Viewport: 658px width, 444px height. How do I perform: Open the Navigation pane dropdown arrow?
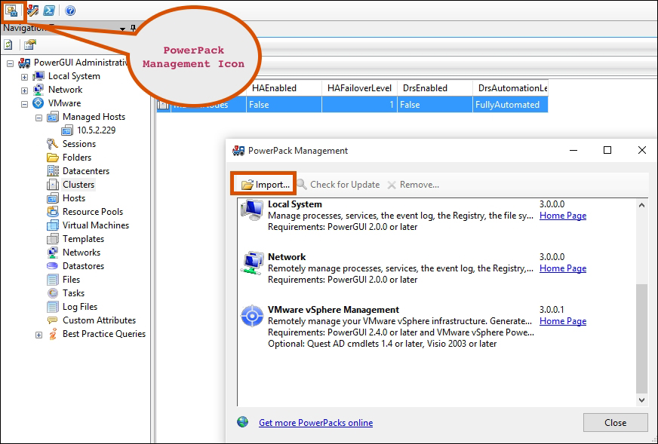(122, 29)
